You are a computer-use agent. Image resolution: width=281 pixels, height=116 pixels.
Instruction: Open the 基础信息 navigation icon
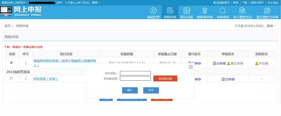coord(154,13)
